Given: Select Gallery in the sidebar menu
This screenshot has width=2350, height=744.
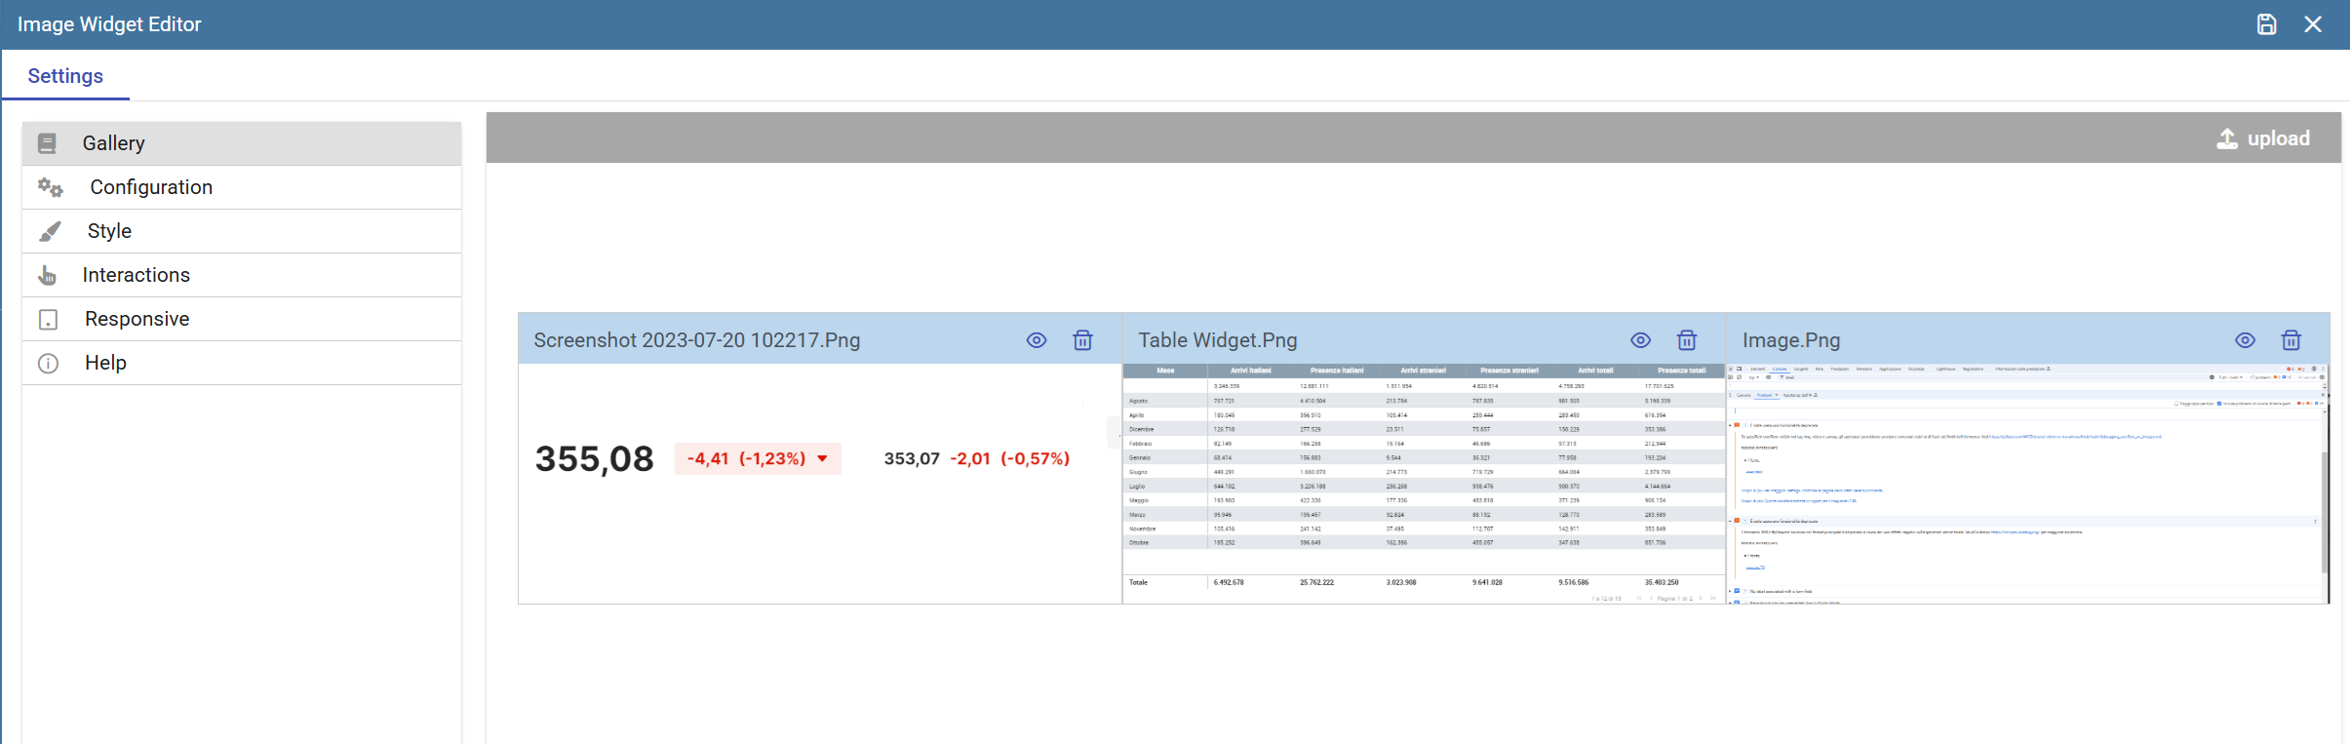Looking at the screenshot, I should 242,143.
